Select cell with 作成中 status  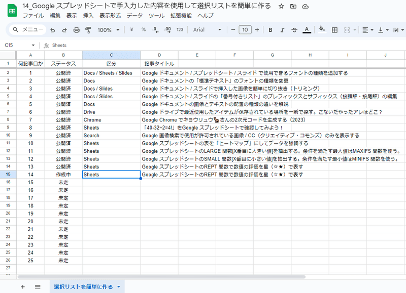(x=63, y=175)
